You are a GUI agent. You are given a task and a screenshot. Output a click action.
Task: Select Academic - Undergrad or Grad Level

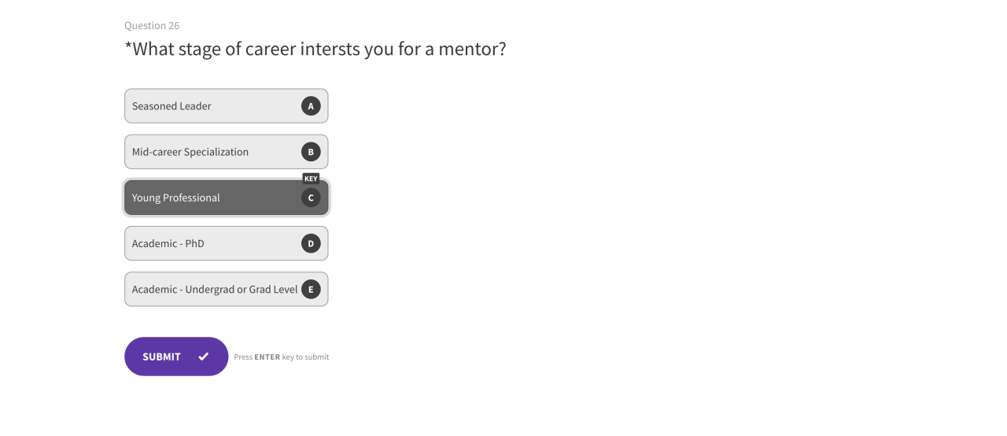click(226, 290)
